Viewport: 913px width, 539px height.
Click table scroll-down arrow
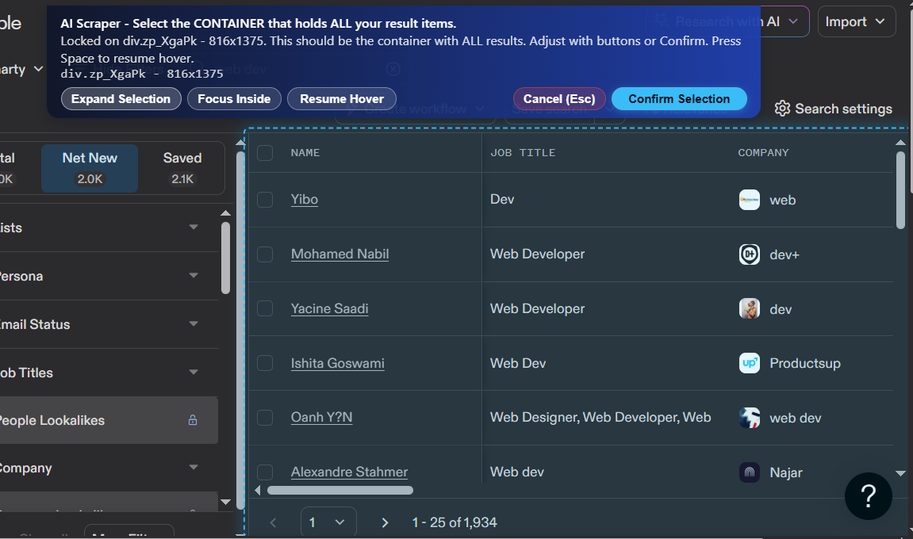click(x=900, y=473)
